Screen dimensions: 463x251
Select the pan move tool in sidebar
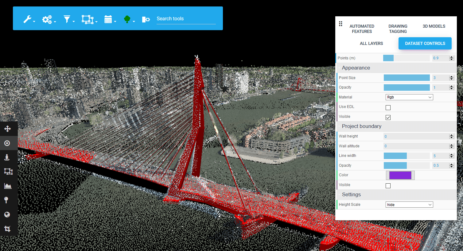click(x=7, y=129)
